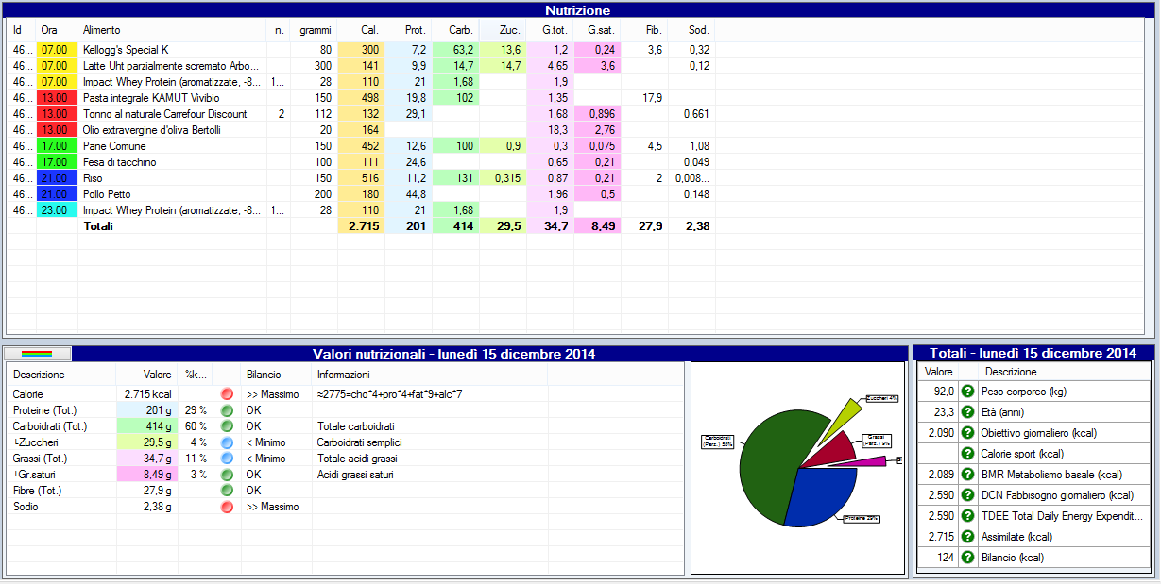This screenshot has height=584, width=1161.
Task: Click the help icon for Obiettivo giornaliero
Action: pyautogui.click(x=966, y=433)
